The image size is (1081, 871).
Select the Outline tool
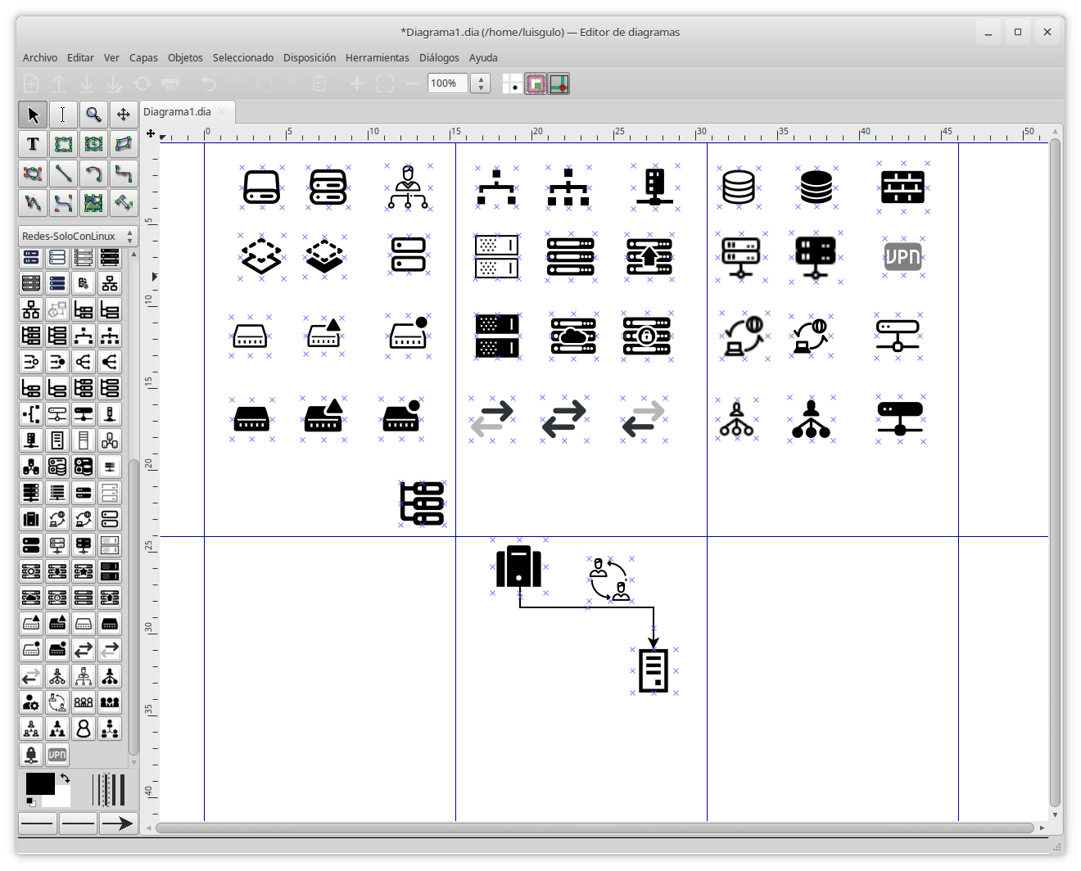coord(124,202)
